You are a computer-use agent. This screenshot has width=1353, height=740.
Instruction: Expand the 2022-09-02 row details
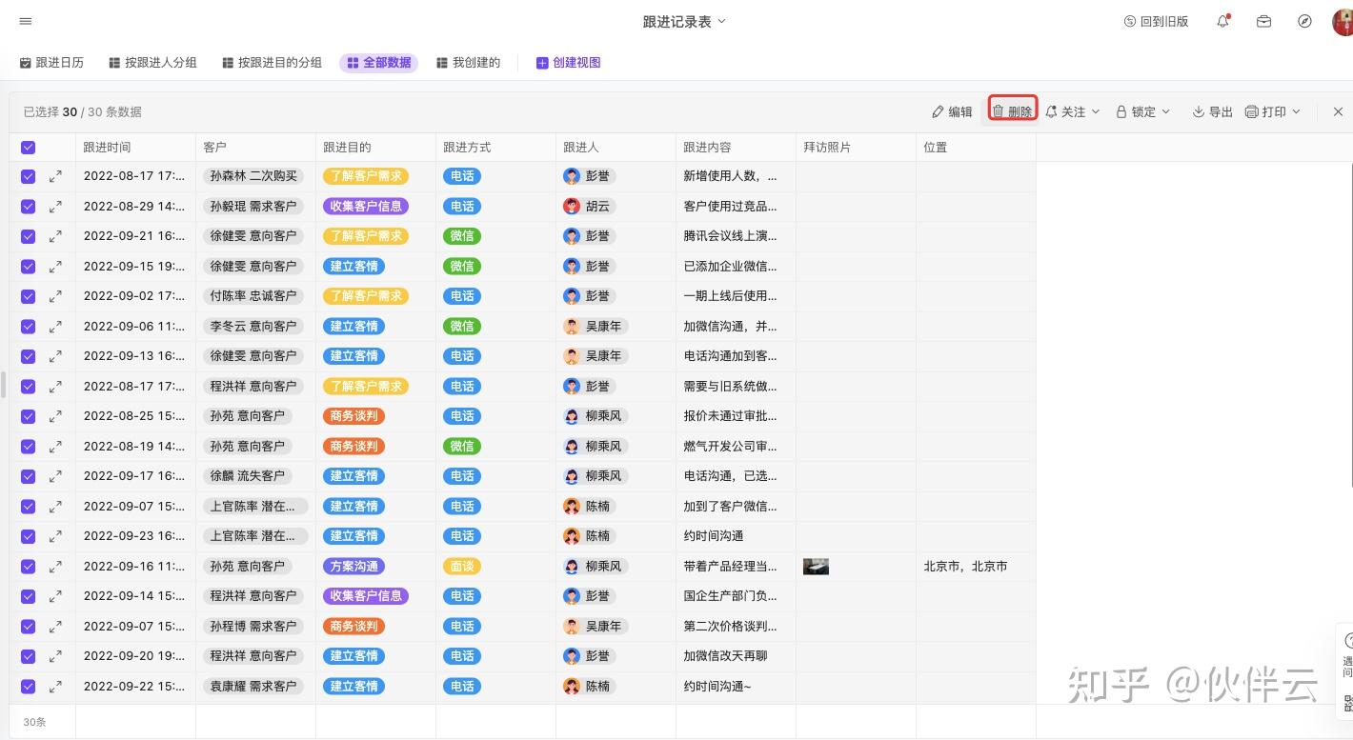55,296
